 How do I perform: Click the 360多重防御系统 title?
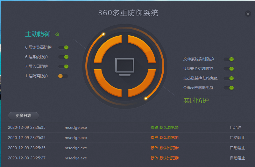point(128,13)
